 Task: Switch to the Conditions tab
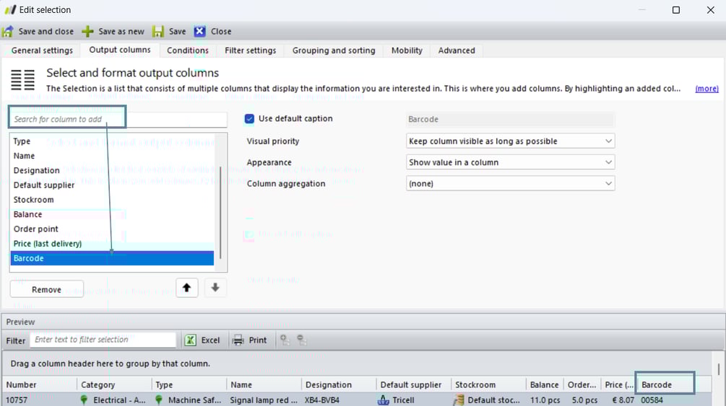pos(187,50)
